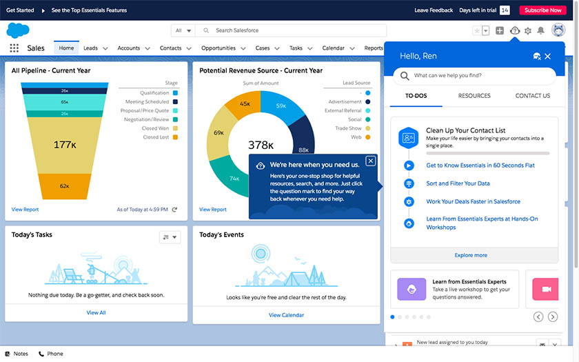
Task: Open Setup via the gear icon
Action: (x=528, y=30)
